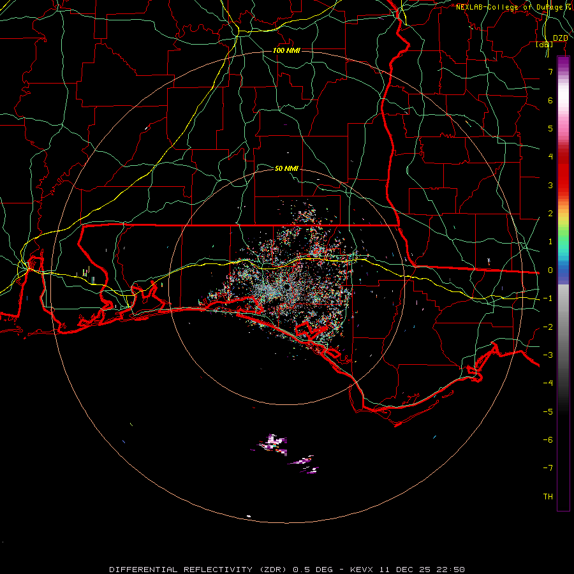The width and height of the screenshot is (574, 574).
Task: Select the ZDR color scale bar
Action: pos(563,283)
